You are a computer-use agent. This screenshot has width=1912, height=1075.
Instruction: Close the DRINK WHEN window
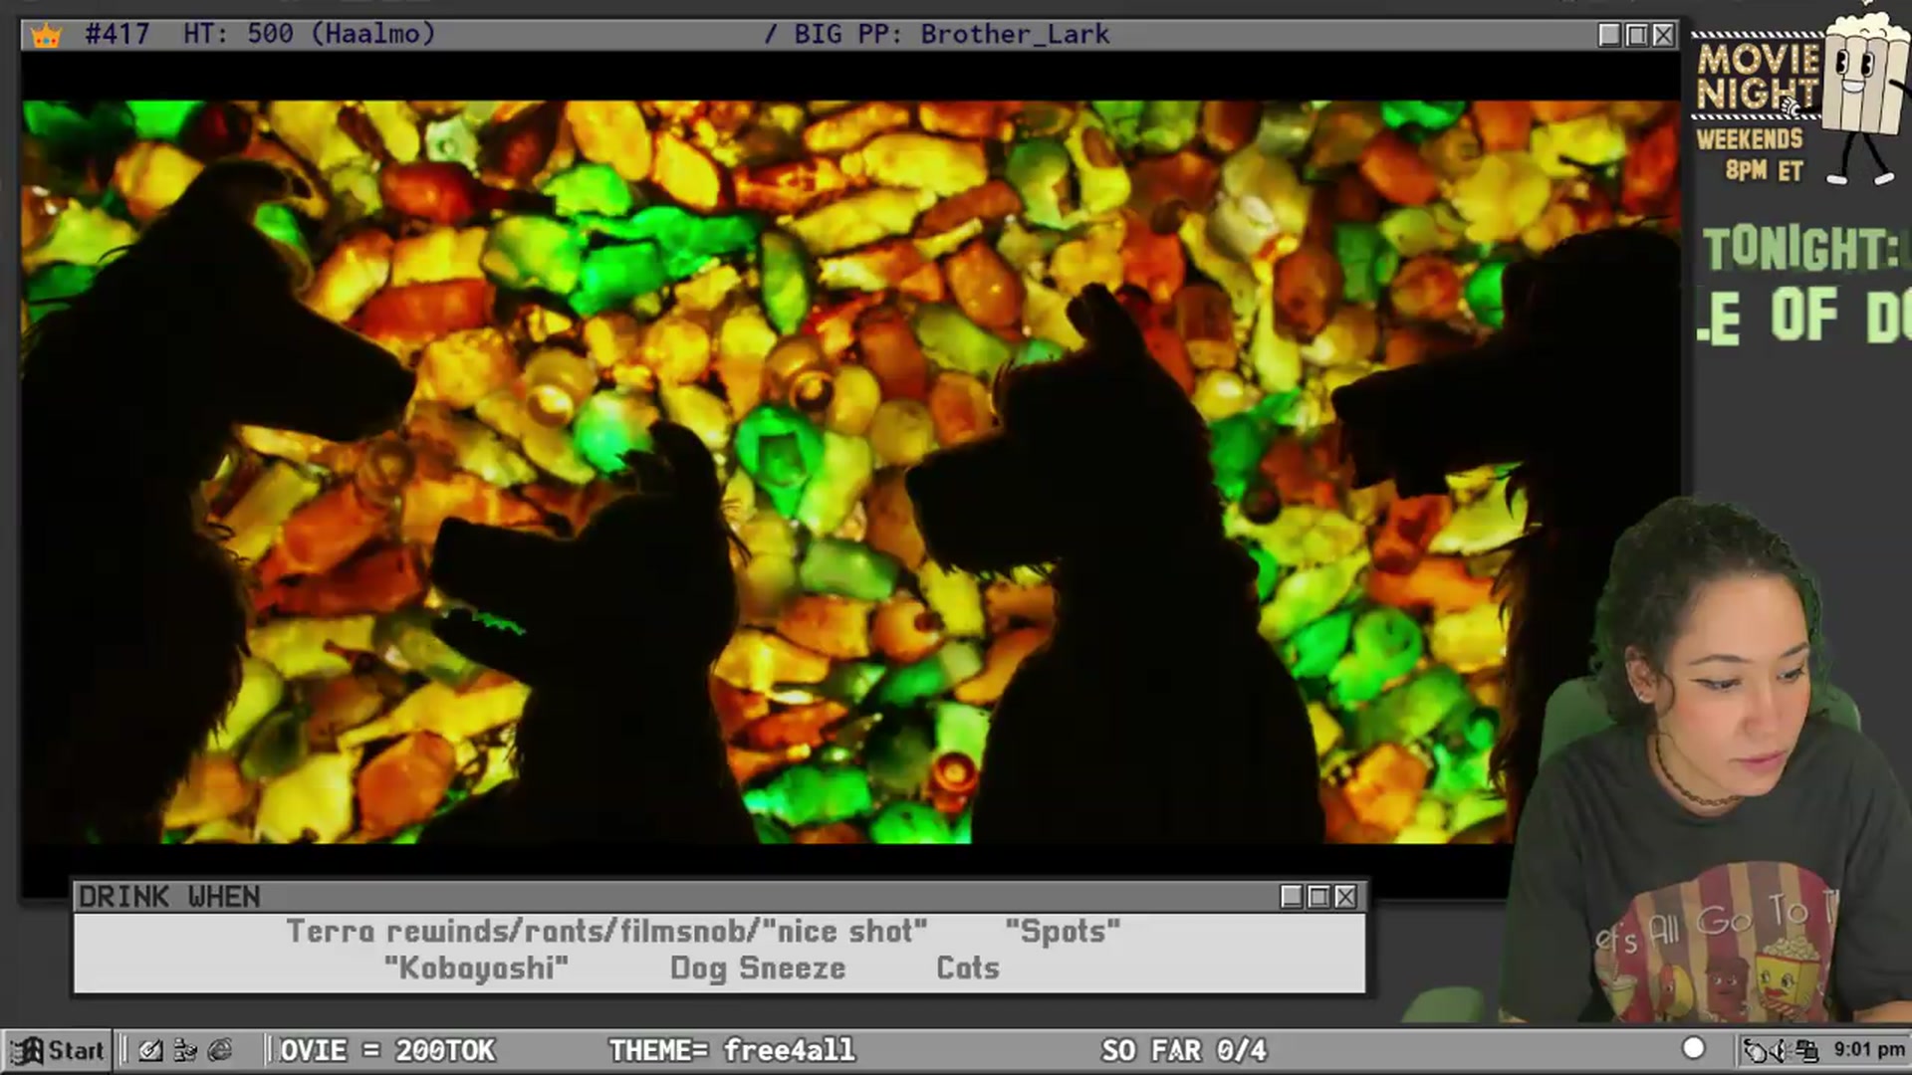[x=1345, y=897]
